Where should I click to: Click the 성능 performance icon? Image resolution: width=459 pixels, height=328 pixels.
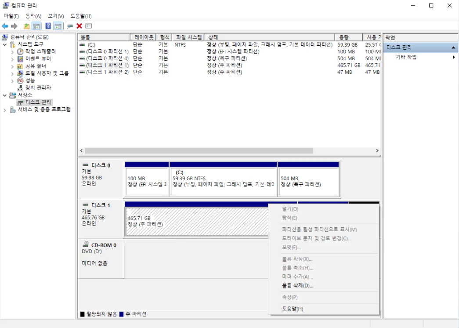(x=20, y=80)
